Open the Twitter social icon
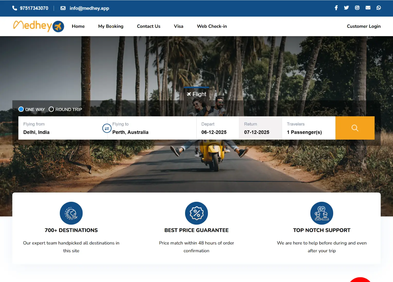The image size is (393, 282). point(346,8)
